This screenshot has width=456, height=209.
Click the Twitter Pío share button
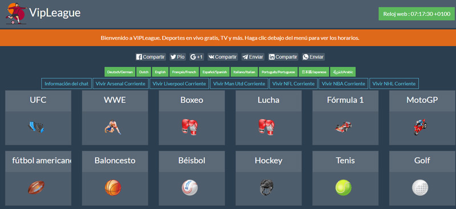pos(178,57)
